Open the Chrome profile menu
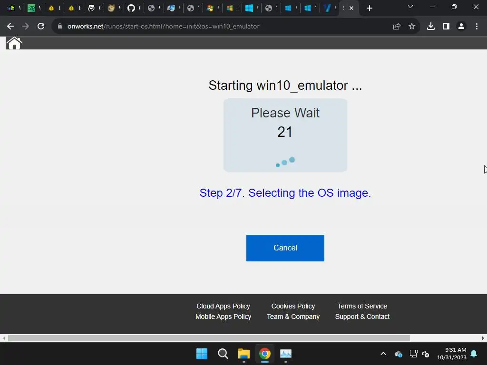This screenshot has height=365, width=487. click(461, 27)
